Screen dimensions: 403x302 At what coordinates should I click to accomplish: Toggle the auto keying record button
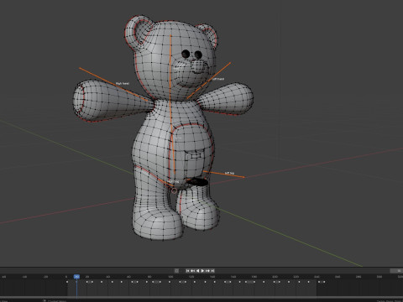coord(176,271)
